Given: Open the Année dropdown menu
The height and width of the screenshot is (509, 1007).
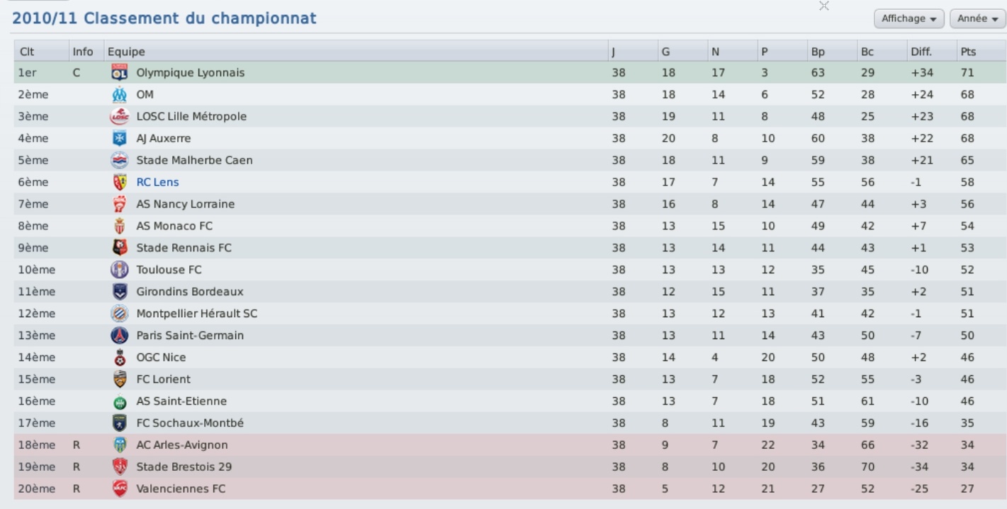Looking at the screenshot, I should click(x=978, y=18).
